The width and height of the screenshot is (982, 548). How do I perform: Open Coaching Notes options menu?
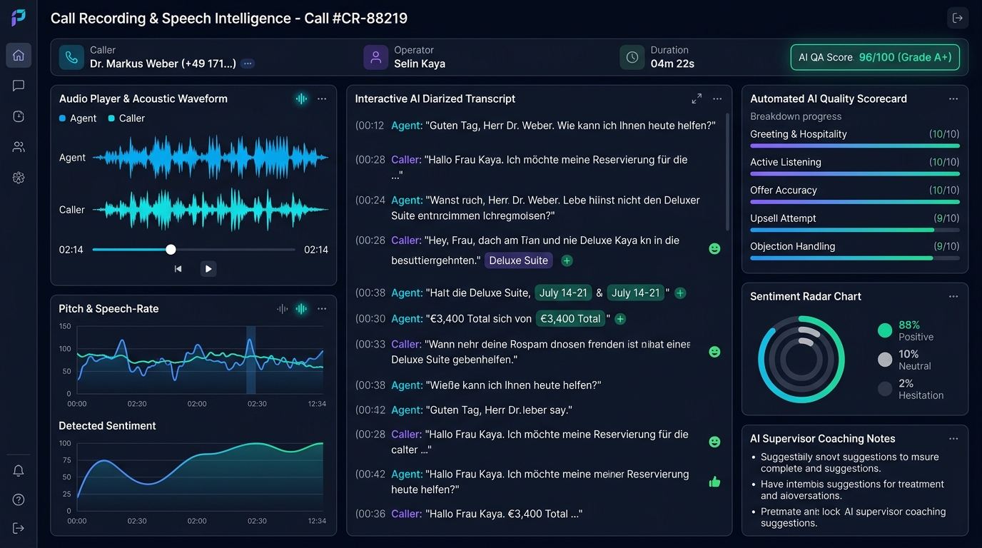(x=953, y=438)
